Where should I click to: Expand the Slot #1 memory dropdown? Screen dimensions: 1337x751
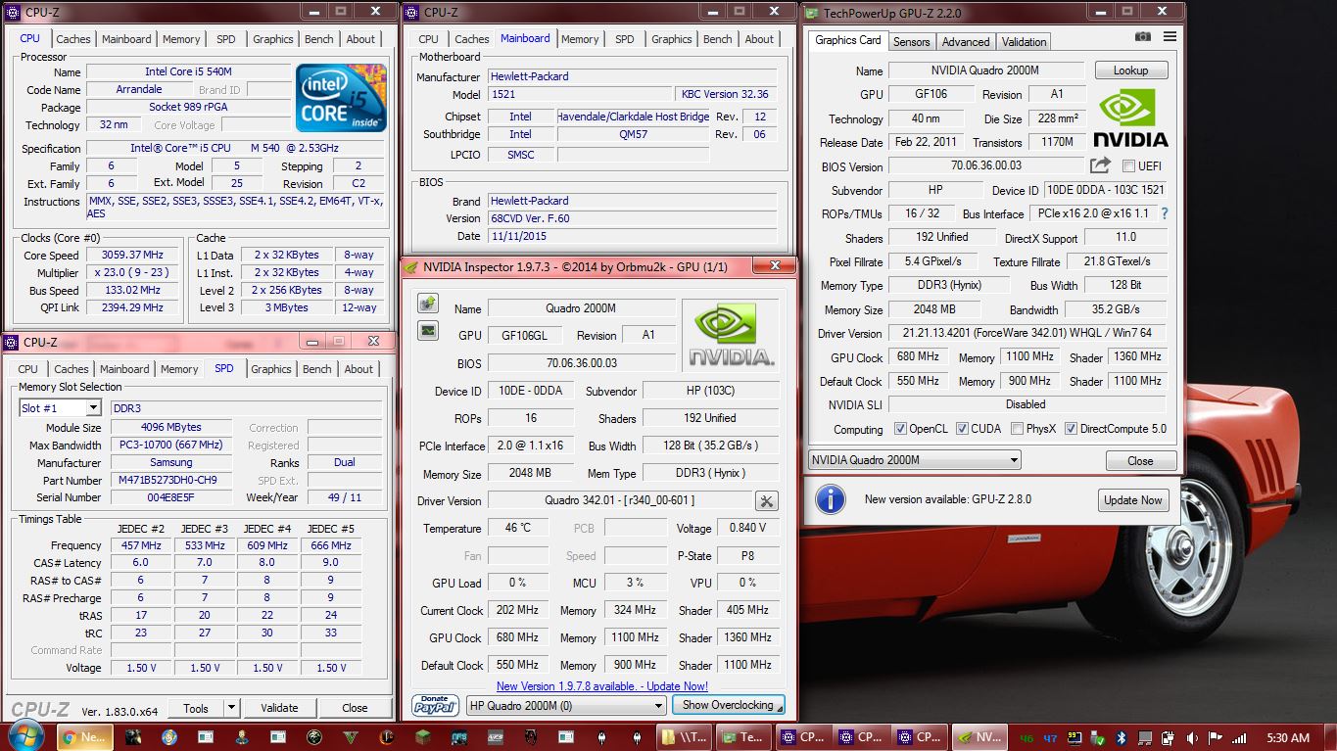point(93,408)
